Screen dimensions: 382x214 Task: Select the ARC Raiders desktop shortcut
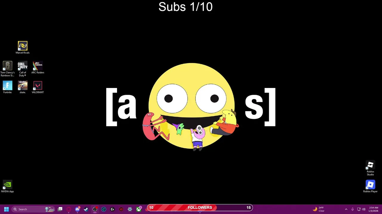38,67
